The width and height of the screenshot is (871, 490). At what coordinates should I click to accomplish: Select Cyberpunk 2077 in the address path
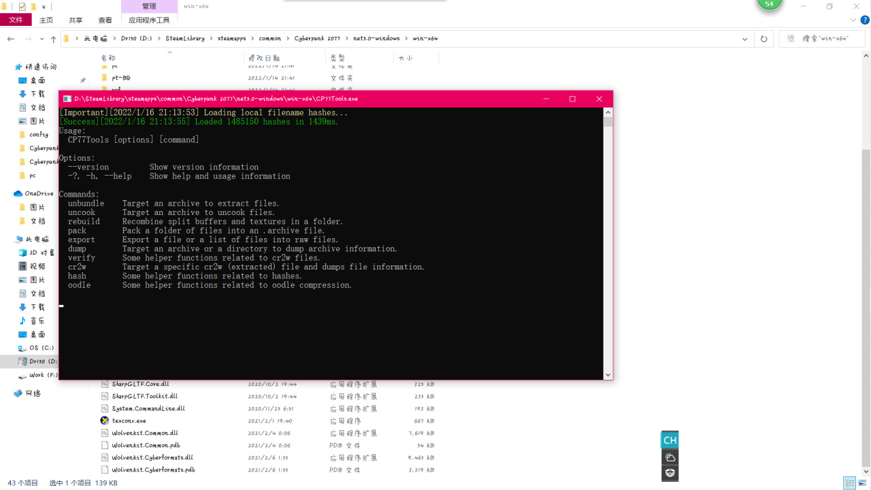tap(317, 39)
